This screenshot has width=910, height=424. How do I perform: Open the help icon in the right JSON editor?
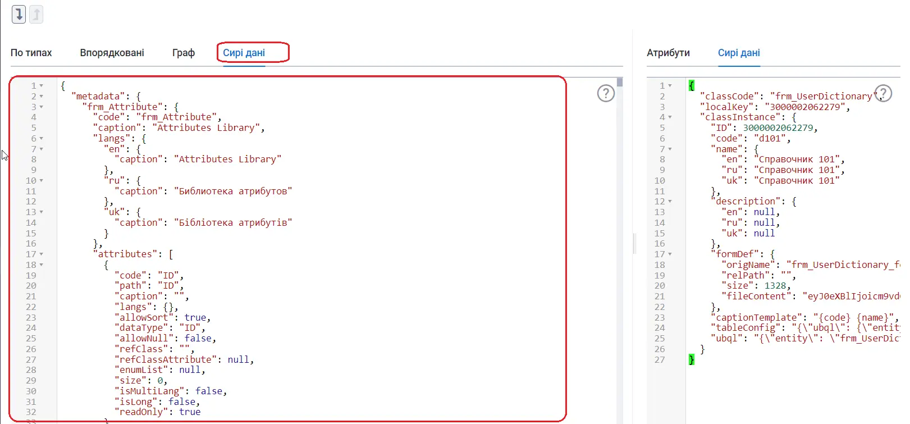[883, 93]
